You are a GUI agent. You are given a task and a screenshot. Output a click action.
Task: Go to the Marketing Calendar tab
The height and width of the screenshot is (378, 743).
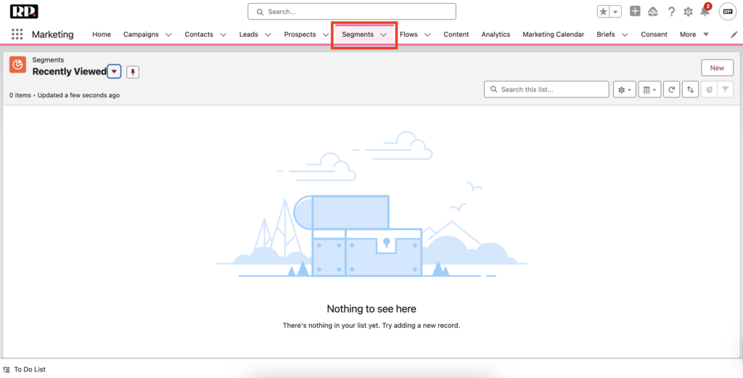click(x=553, y=34)
